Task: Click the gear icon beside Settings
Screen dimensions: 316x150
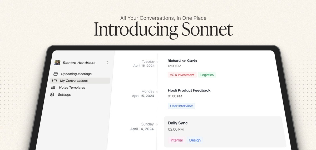Action: point(52,95)
